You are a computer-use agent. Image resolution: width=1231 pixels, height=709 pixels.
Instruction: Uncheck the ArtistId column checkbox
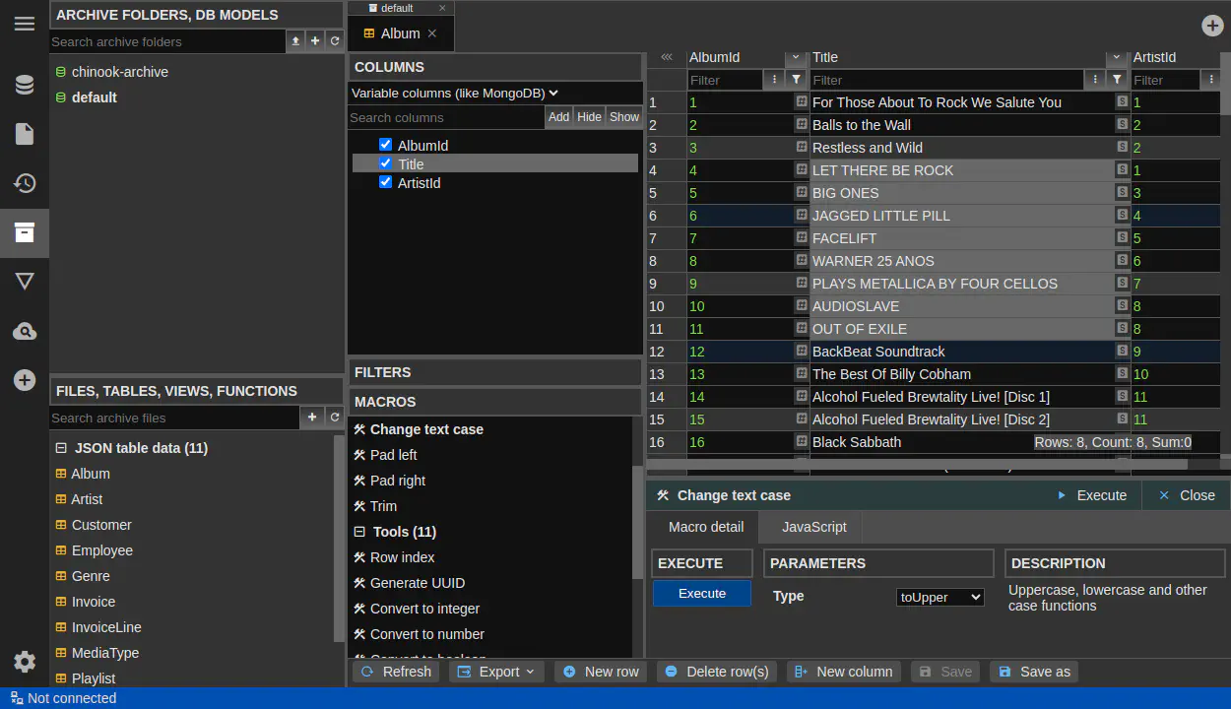click(386, 182)
